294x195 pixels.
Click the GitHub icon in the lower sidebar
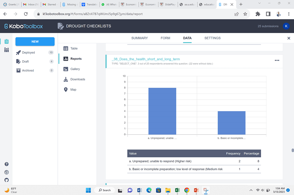click(6, 180)
